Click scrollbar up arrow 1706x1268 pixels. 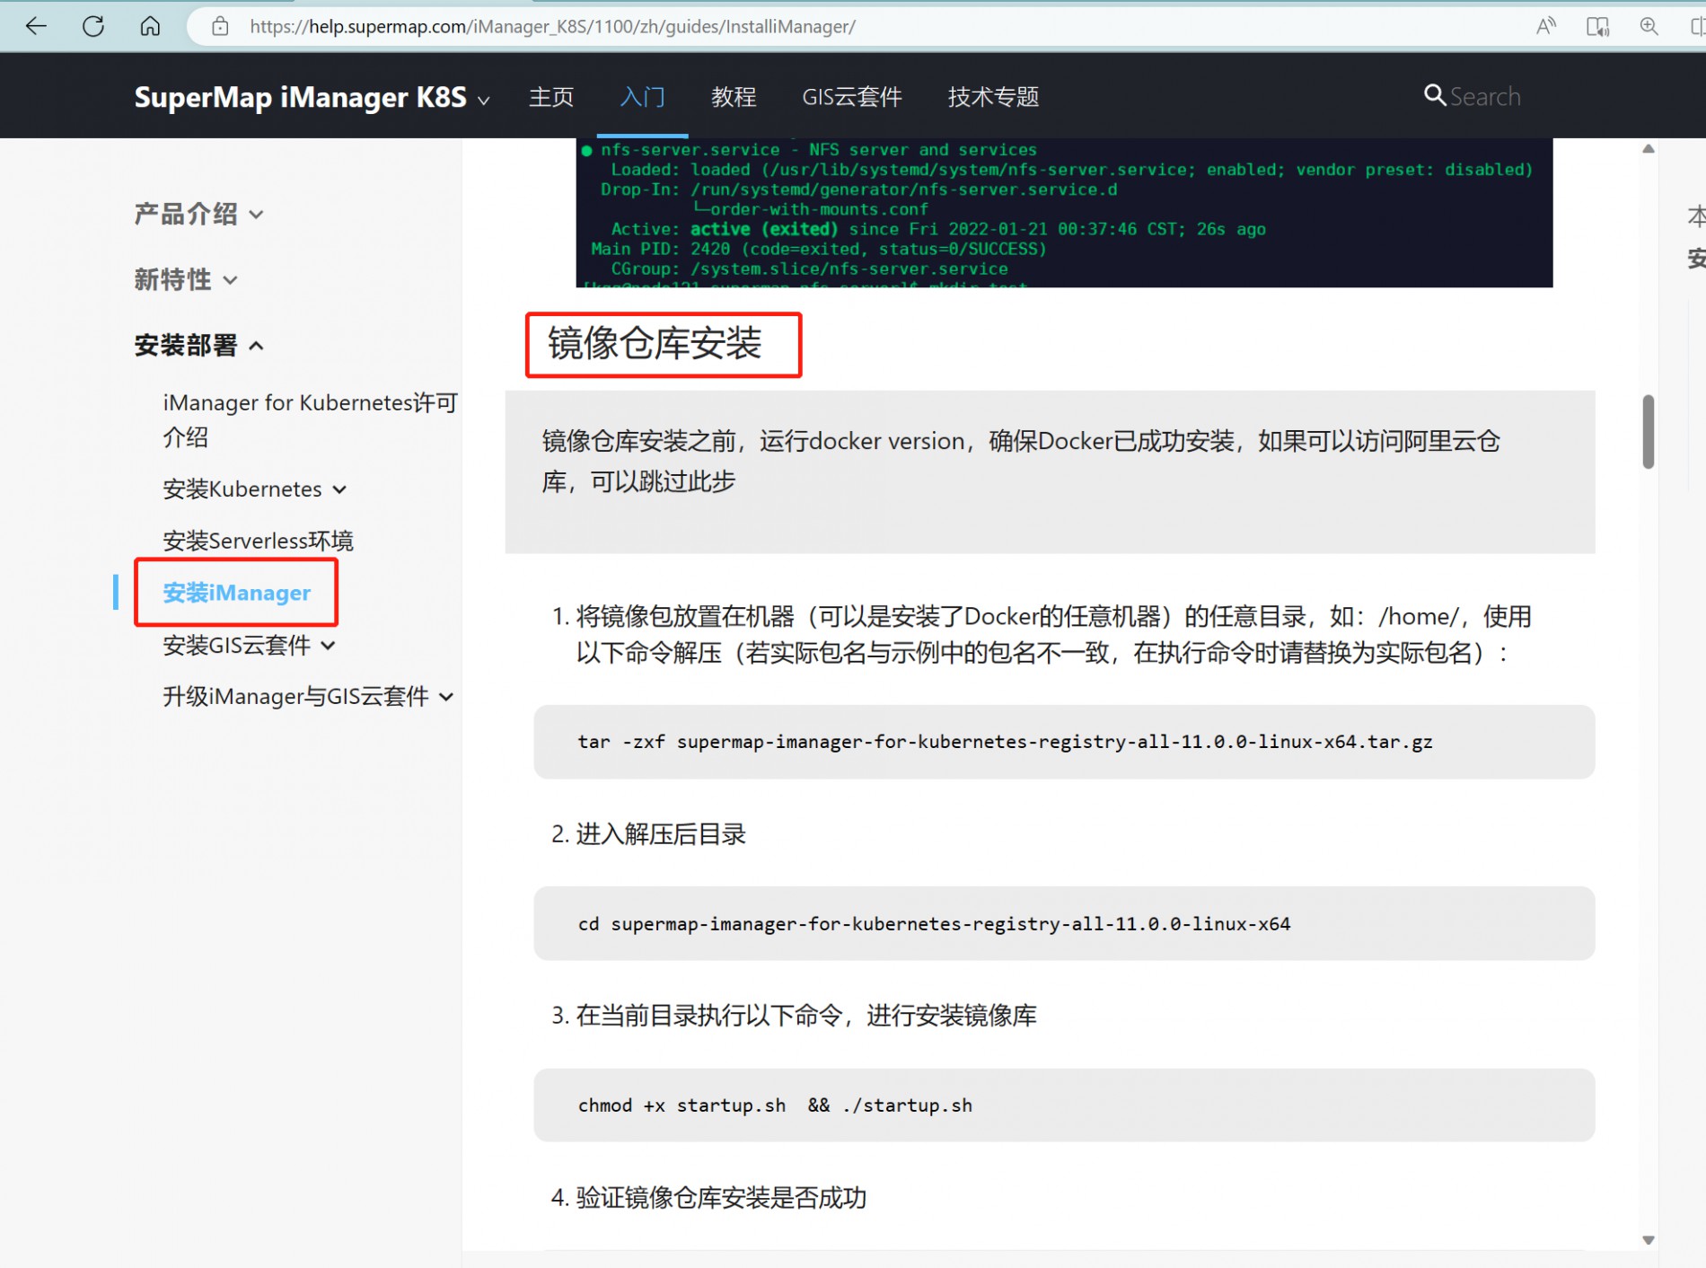(1648, 149)
